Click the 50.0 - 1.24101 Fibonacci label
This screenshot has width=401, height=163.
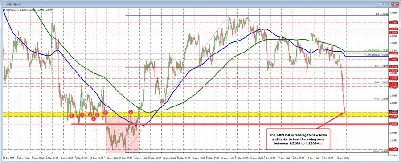(381, 82)
